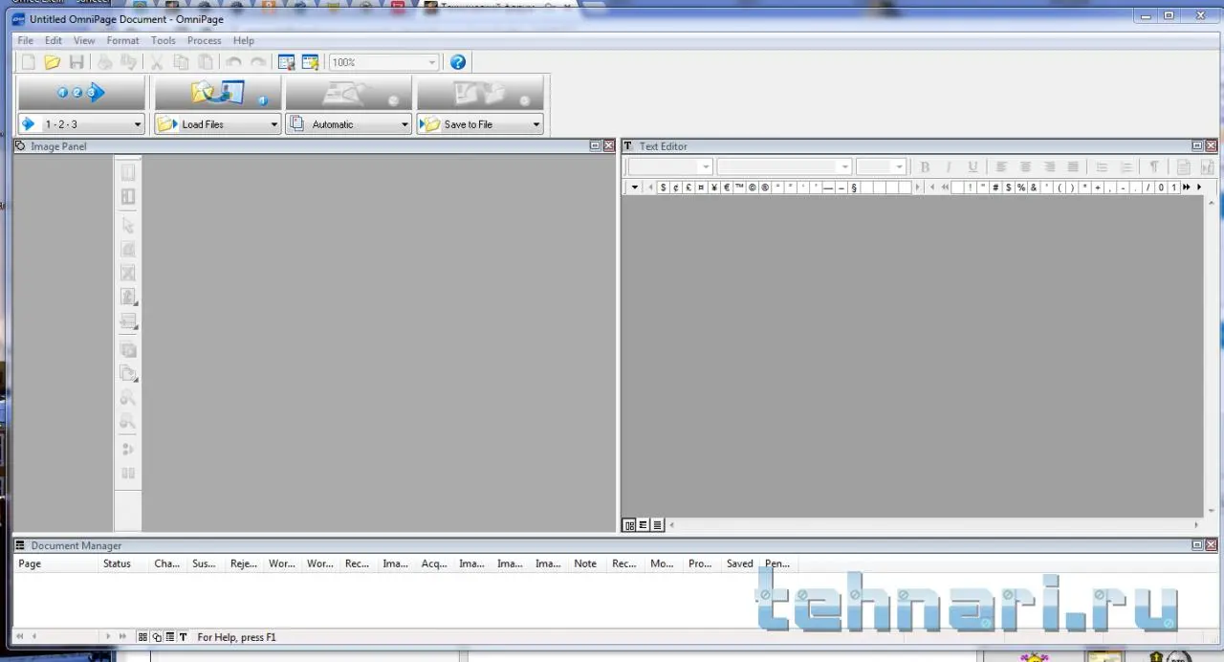1224x662 pixels.
Task: Toggle center alignment in Text Editor
Action: tap(1025, 166)
